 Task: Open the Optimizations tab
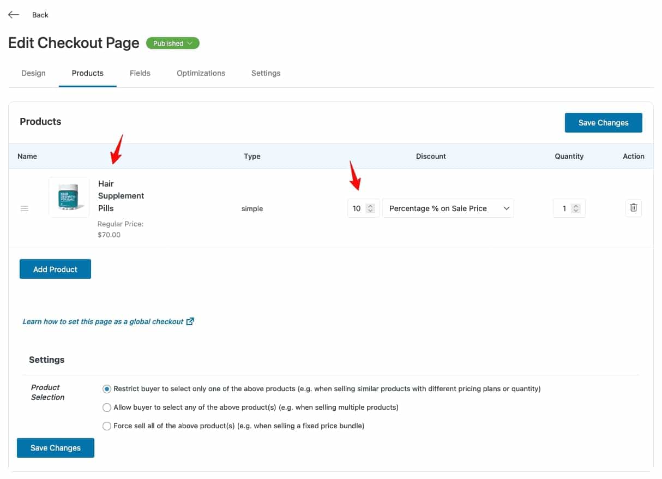click(x=201, y=73)
